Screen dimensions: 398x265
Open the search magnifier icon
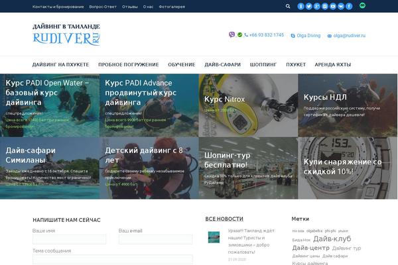pyautogui.click(x=288, y=6)
